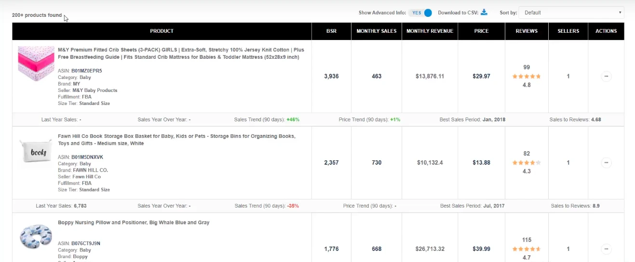Click the white books basket thumbnail
The width and height of the screenshot is (635, 262).
click(x=36, y=153)
